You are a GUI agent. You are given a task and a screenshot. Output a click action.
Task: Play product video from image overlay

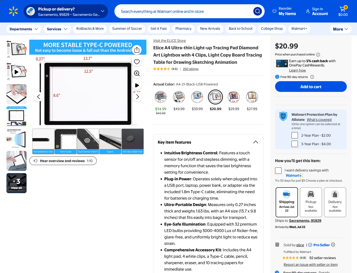(x=137, y=85)
